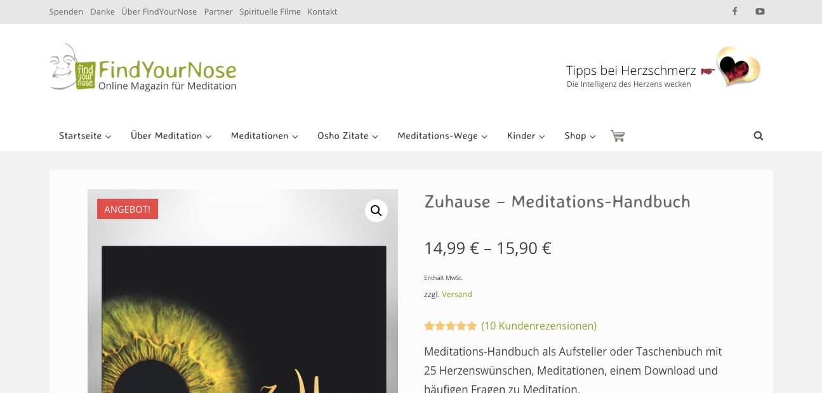
Task: Open the YouTube icon in top bar
Action: pos(760,11)
